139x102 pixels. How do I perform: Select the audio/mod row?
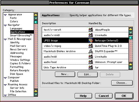pyautogui.click(x=85, y=62)
